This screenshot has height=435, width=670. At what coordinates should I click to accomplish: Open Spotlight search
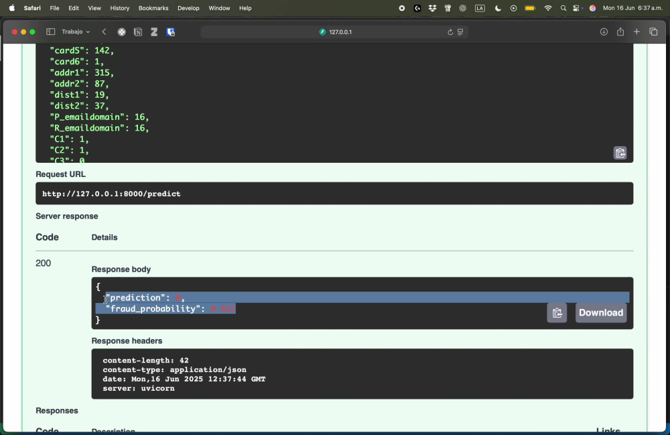pos(563,8)
